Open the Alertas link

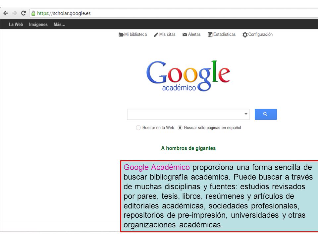194,34
